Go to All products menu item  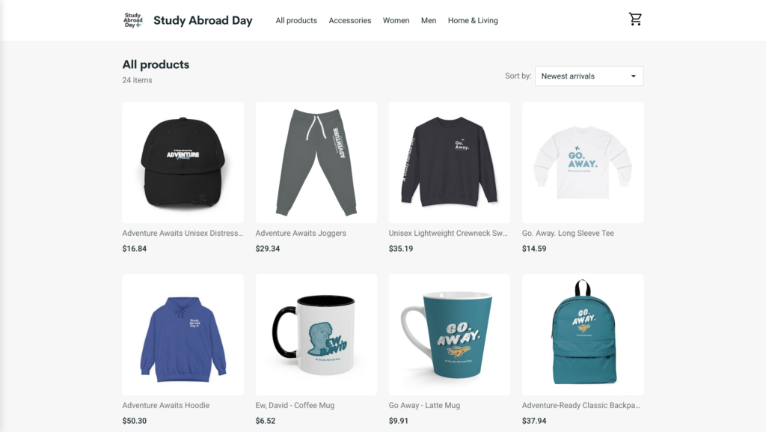pos(296,20)
